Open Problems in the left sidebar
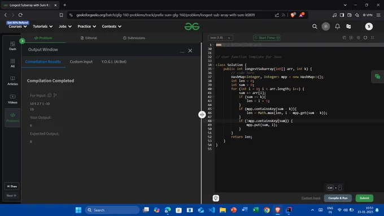This screenshot has height=216, width=384. tap(12, 118)
